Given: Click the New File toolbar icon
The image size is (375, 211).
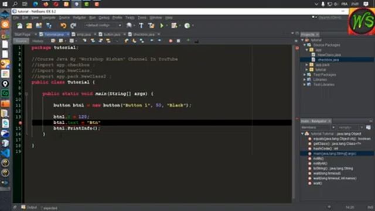Looking at the screenshot, I should click(x=19, y=25).
